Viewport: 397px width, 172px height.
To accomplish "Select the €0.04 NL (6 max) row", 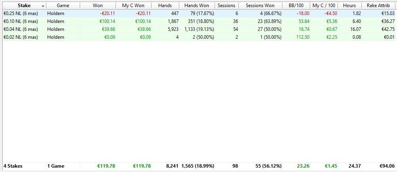I will [x=199, y=29].
